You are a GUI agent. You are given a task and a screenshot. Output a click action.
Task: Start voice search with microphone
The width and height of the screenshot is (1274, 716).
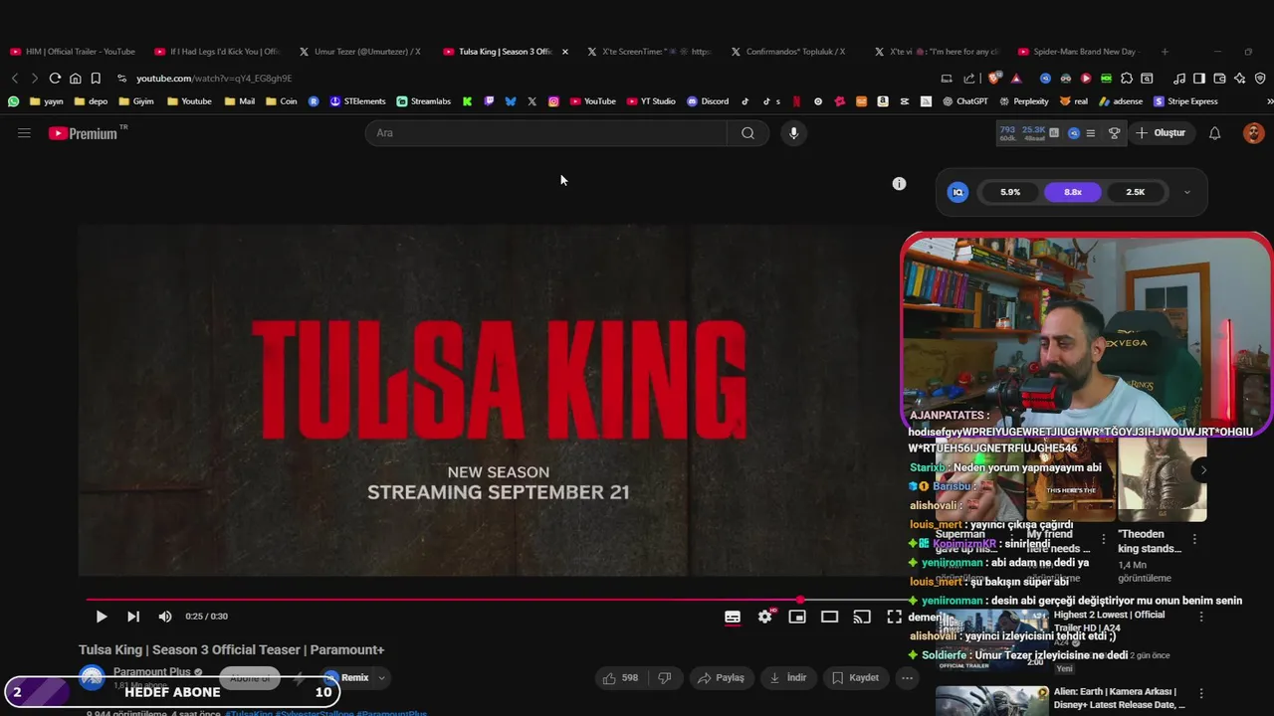click(x=793, y=133)
